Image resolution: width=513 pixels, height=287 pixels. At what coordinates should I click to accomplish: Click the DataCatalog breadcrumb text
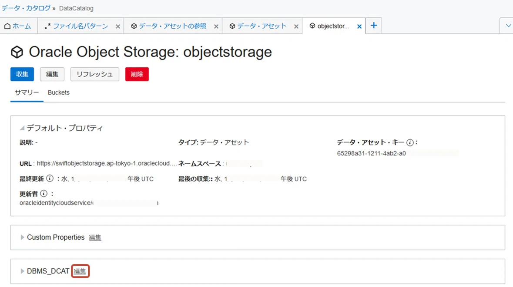[x=76, y=9]
